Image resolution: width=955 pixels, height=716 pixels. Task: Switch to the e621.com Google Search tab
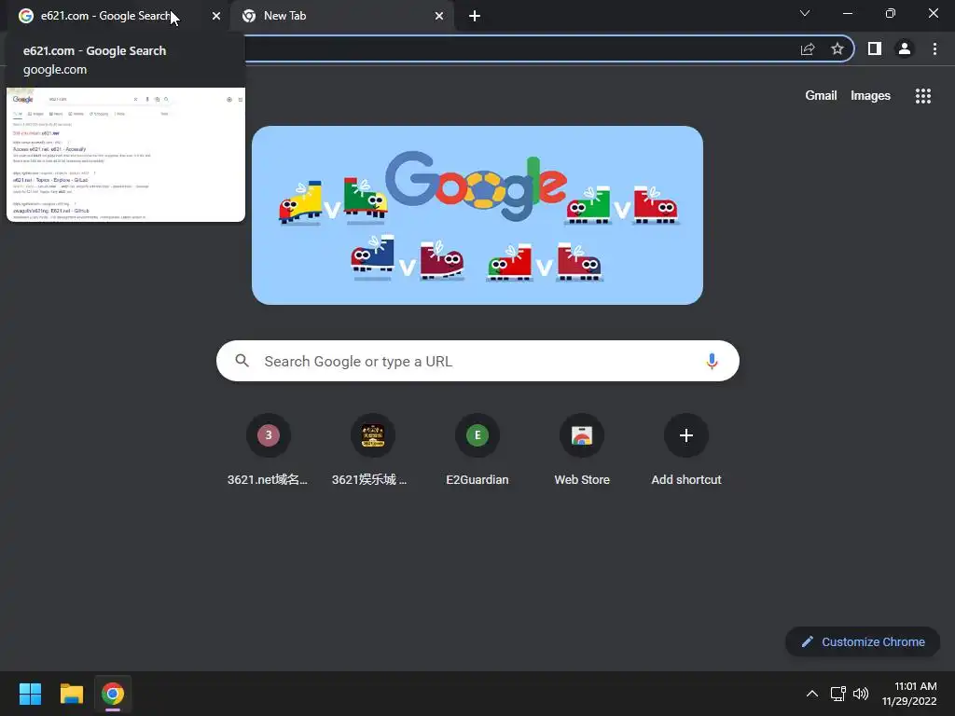(x=116, y=16)
